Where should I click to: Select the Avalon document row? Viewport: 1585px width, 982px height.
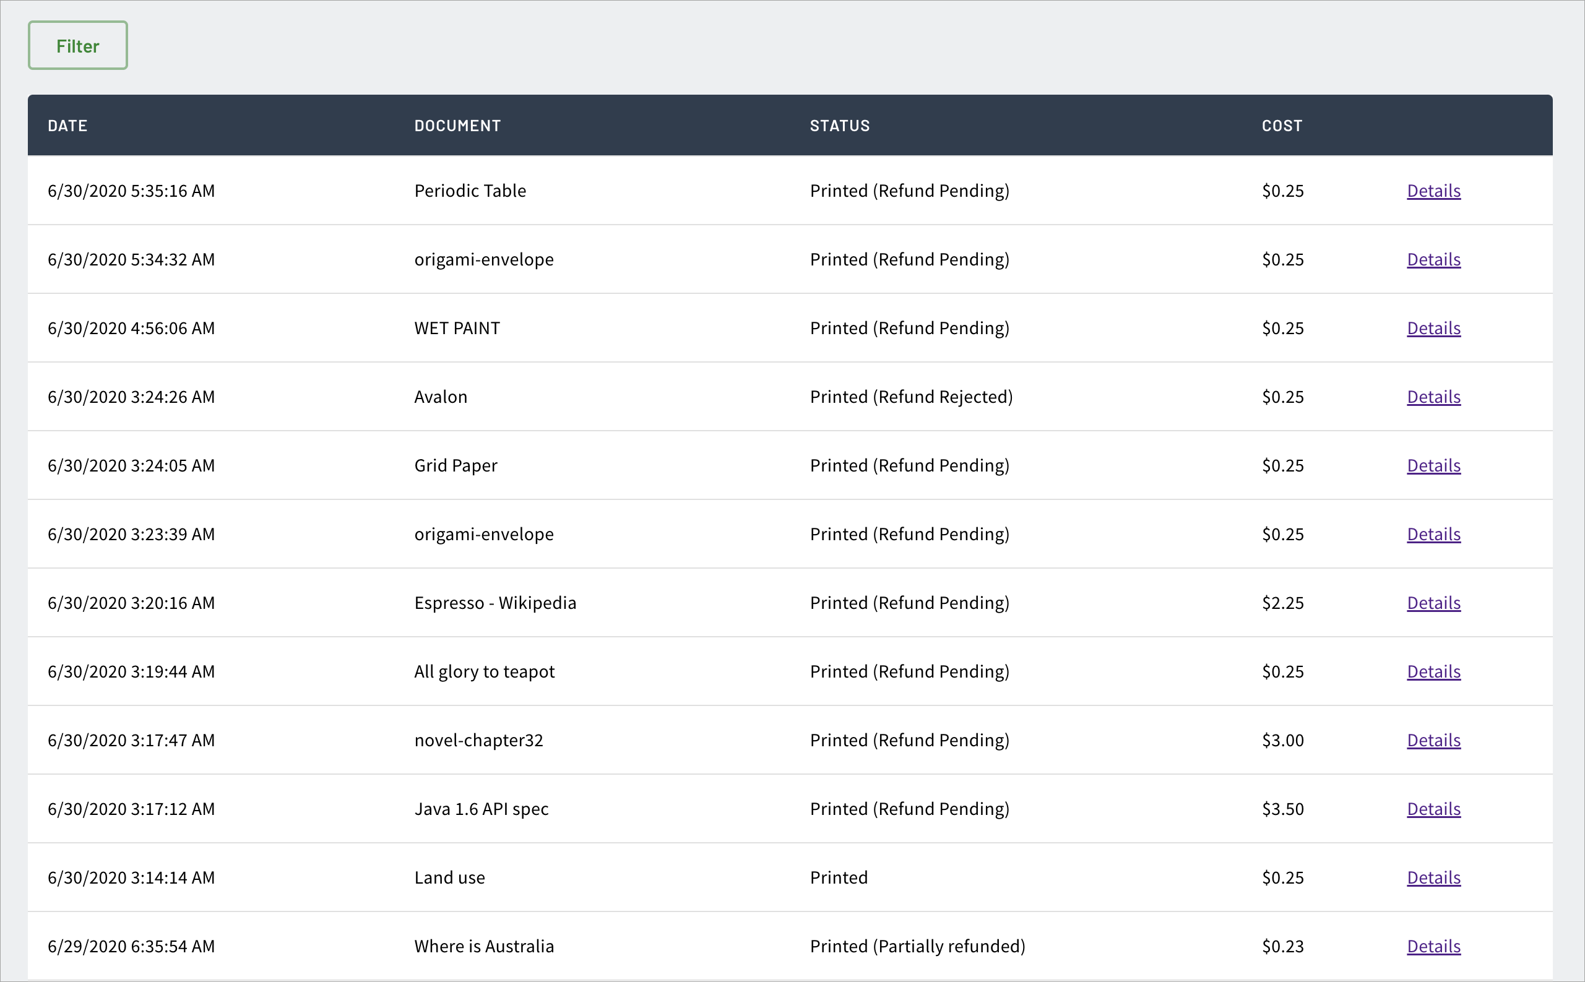pyautogui.click(x=790, y=397)
